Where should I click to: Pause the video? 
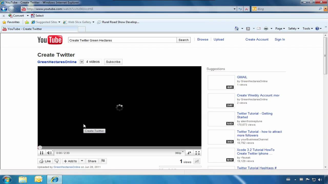coord(42,153)
